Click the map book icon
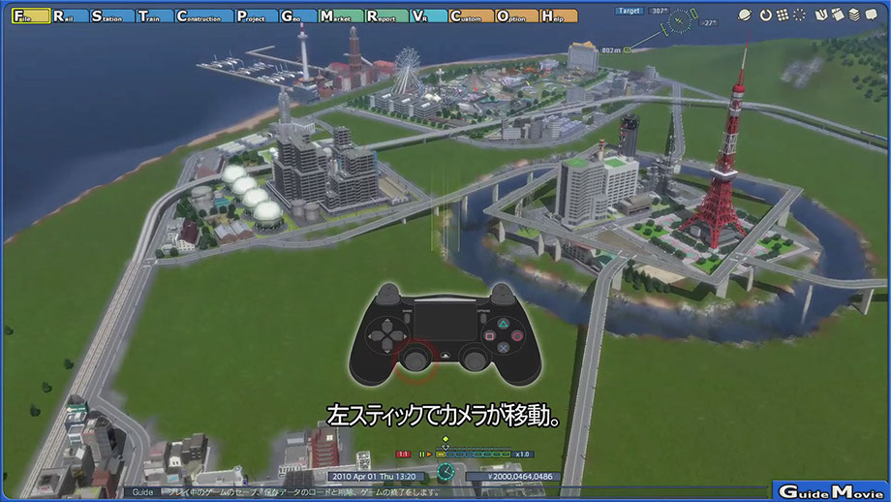The image size is (891, 502). point(821,16)
